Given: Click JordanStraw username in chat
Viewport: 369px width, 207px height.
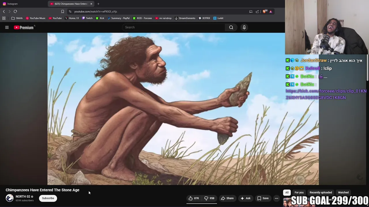Looking at the screenshot, I should pyautogui.click(x=314, y=60).
